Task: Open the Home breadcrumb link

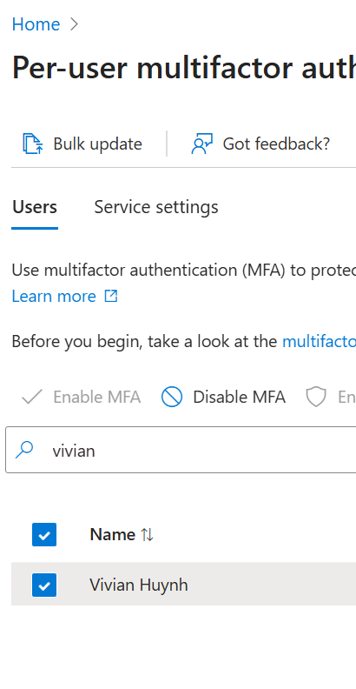Action: pyautogui.click(x=36, y=24)
